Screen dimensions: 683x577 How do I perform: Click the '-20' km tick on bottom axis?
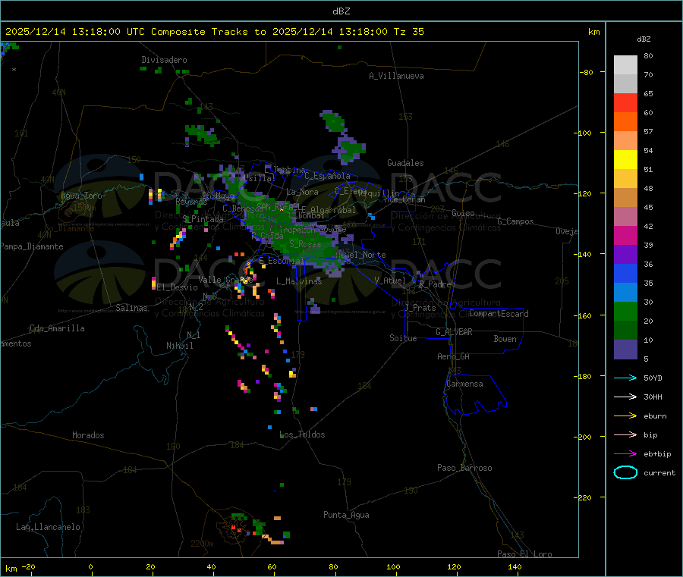coord(28,566)
